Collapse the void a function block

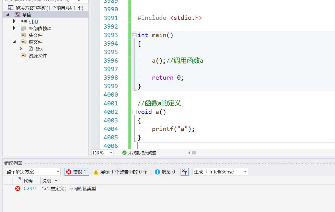click(x=134, y=112)
